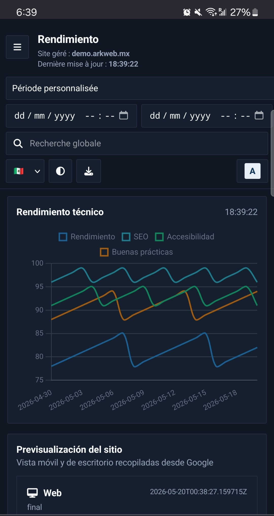274x516 pixels.
Task: Click the alarm icon in status bar
Action: pos(187,12)
